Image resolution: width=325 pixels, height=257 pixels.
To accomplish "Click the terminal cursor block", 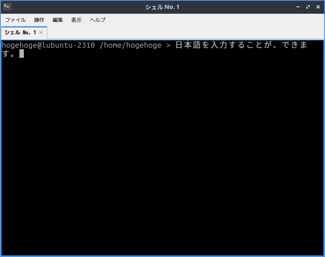I will [21, 54].
